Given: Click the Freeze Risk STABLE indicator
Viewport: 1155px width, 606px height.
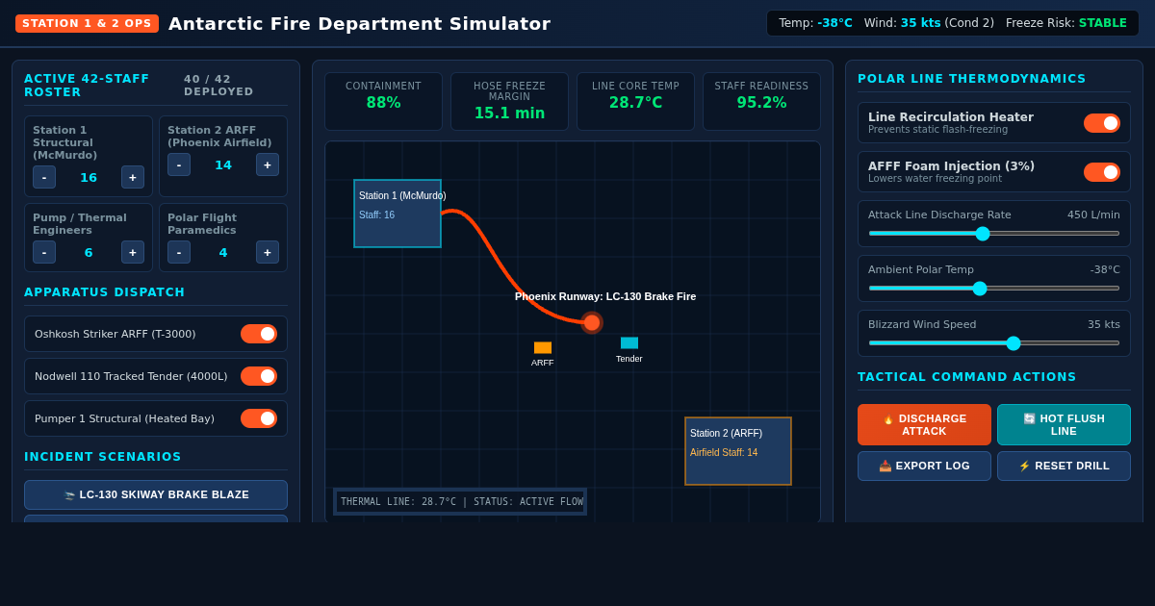Looking at the screenshot, I should click(1066, 23).
